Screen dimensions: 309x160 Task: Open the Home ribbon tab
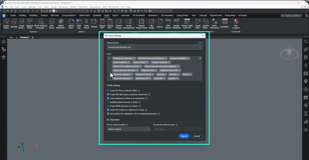pos(13,15)
